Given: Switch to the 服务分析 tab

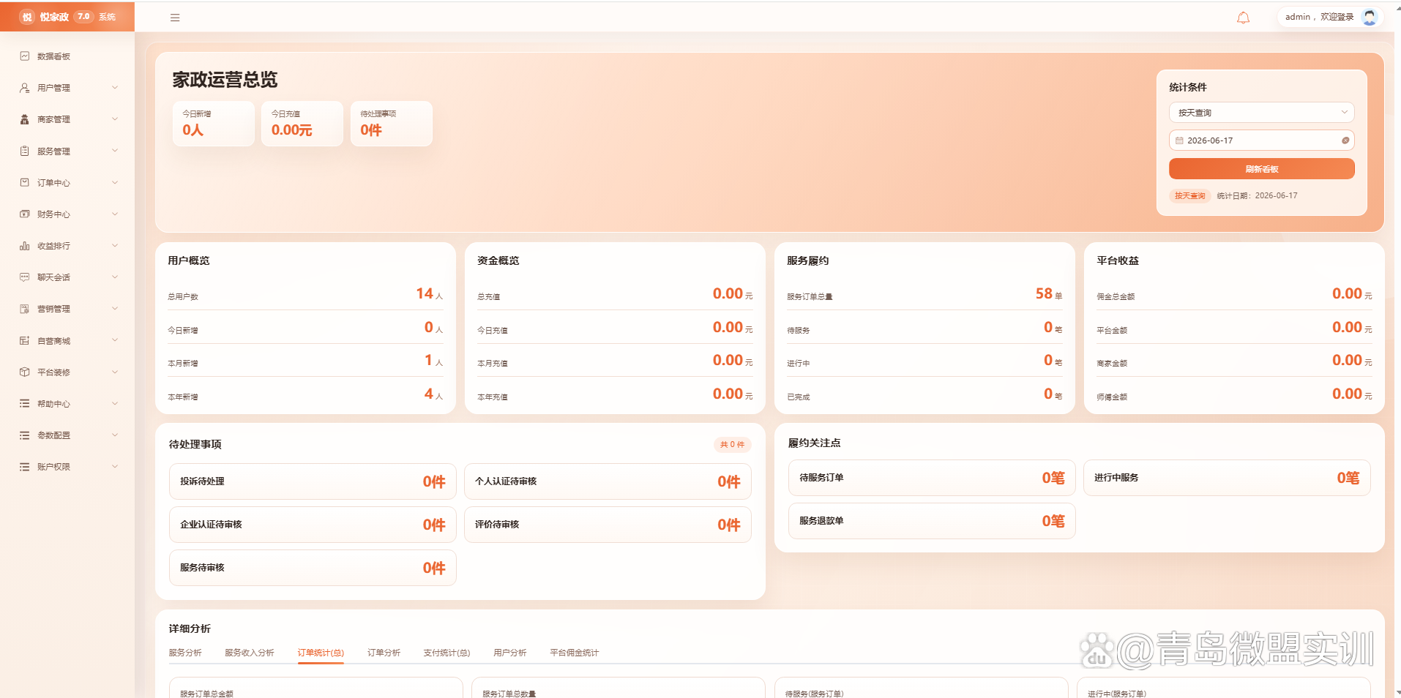Looking at the screenshot, I should tap(185, 653).
